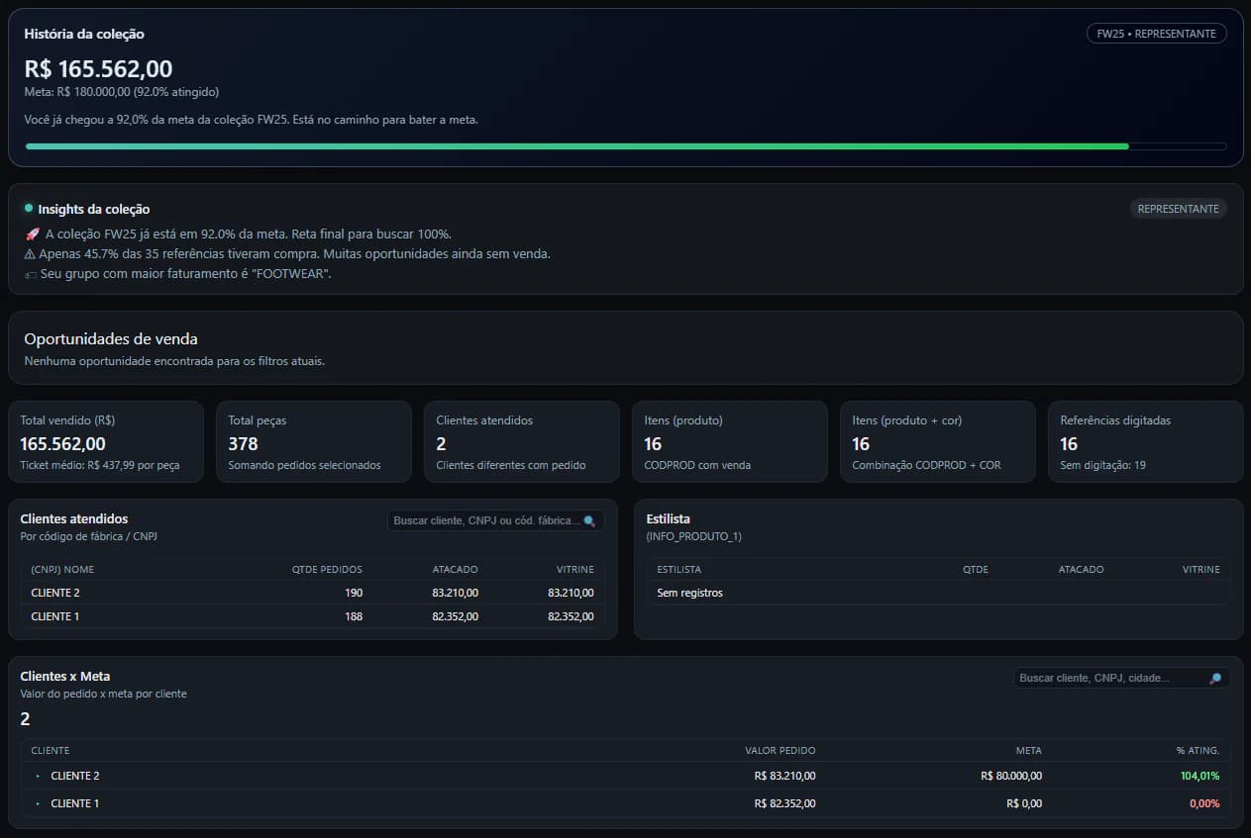Click the warning emoji before Apenas 45.7%
The width and height of the screenshot is (1251, 838).
tap(30, 253)
